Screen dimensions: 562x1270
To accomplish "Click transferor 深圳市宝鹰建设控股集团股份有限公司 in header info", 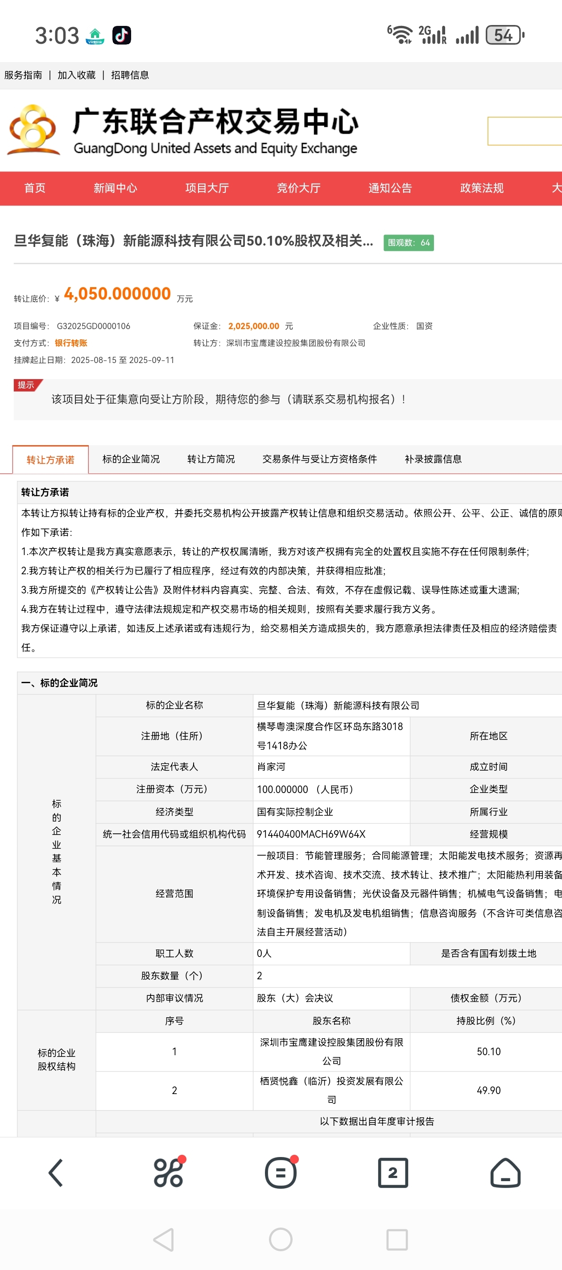I will pyautogui.click(x=296, y=343).
